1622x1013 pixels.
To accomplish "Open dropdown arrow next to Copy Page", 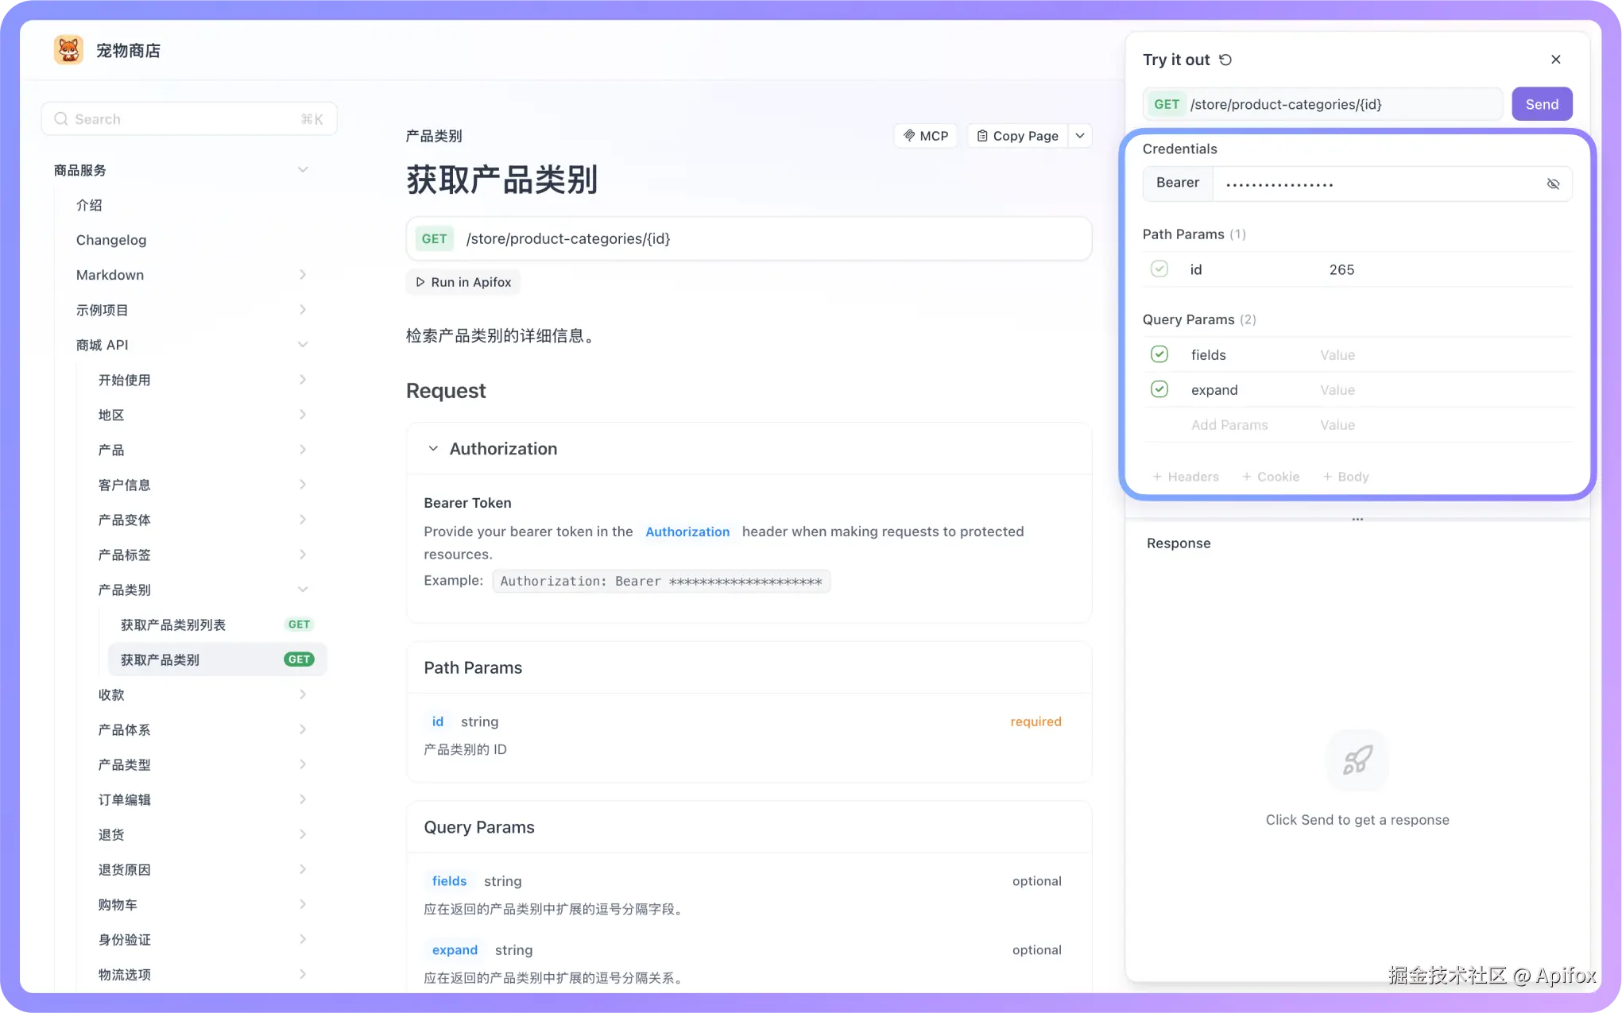I will (x=1080, y=136).
